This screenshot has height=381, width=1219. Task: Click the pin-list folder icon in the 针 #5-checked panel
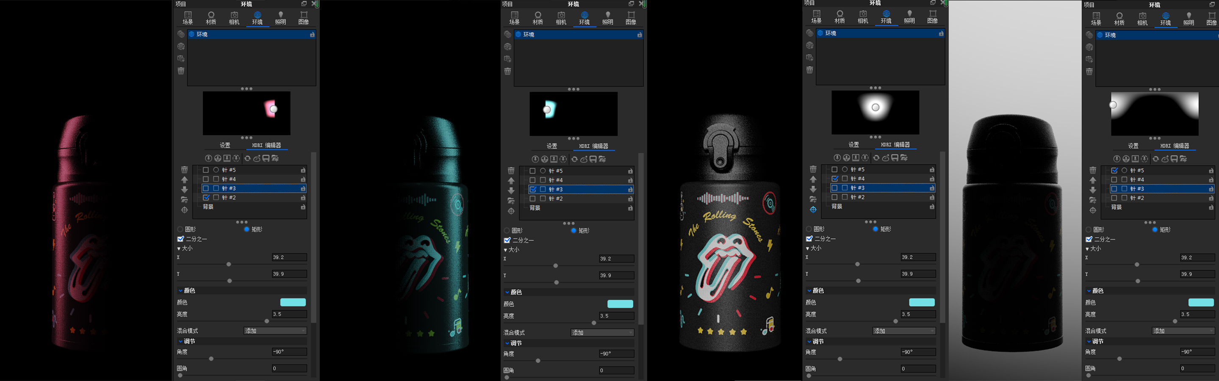pyautogui.click(x=1093, y=200)
